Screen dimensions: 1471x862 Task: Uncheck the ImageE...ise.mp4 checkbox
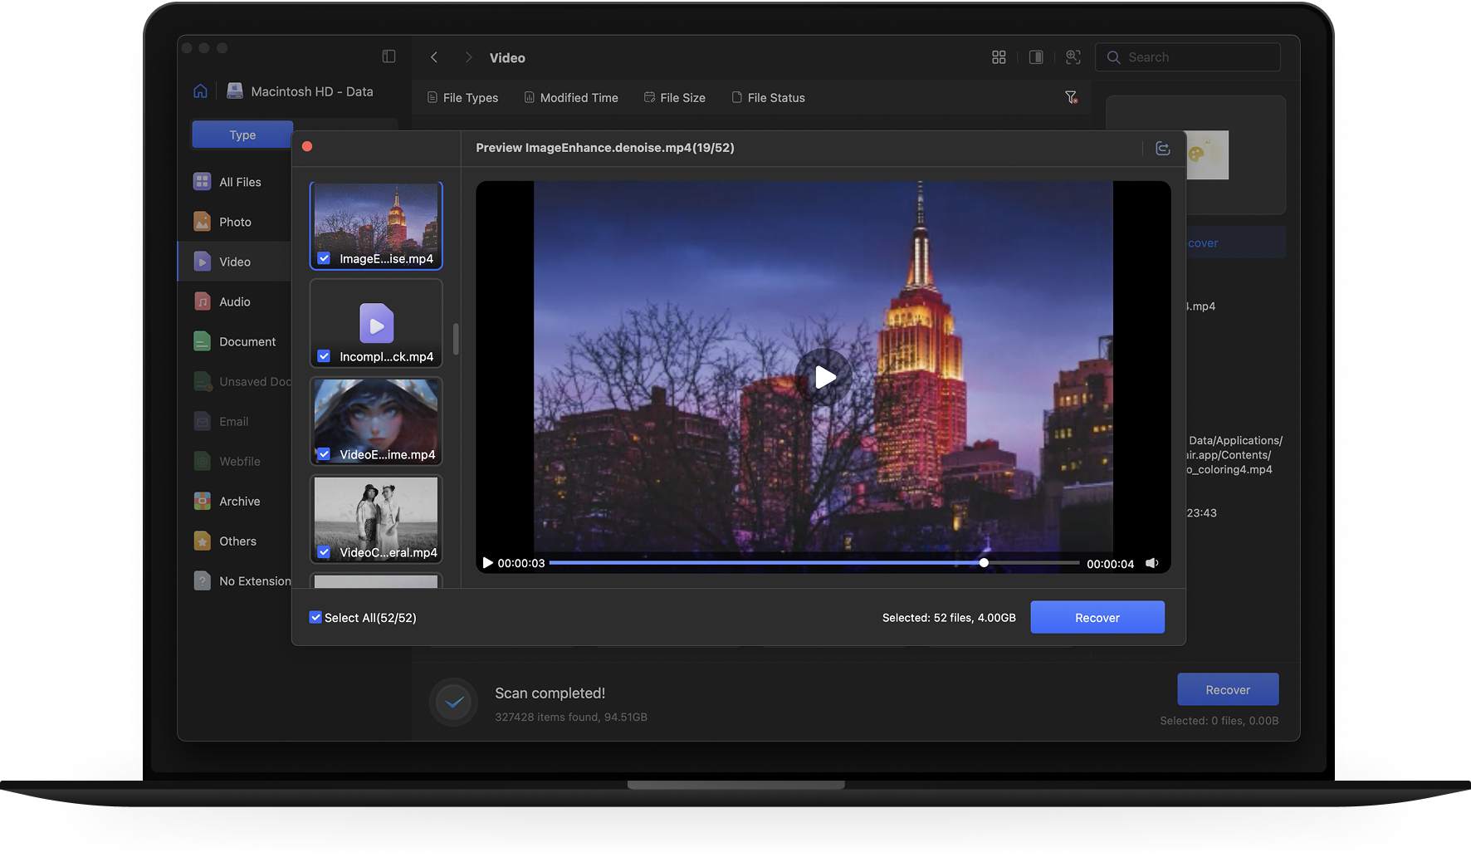tap(324, 258)
